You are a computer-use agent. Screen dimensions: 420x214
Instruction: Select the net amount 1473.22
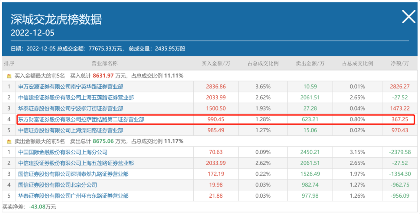coord(400,108)
